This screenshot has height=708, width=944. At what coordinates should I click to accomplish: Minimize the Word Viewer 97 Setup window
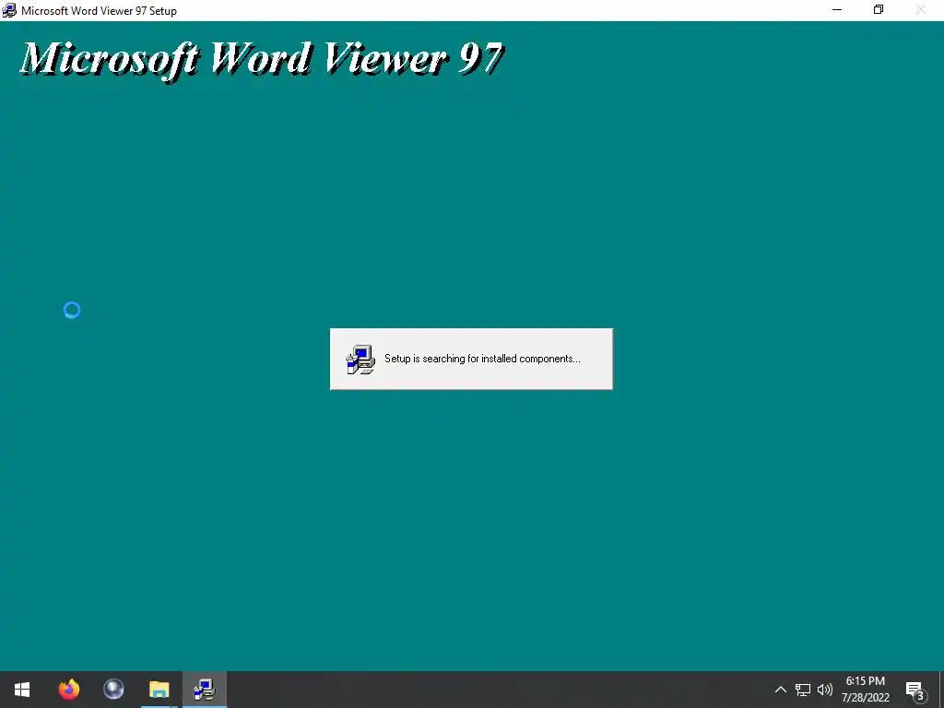[x=837, y=9]
